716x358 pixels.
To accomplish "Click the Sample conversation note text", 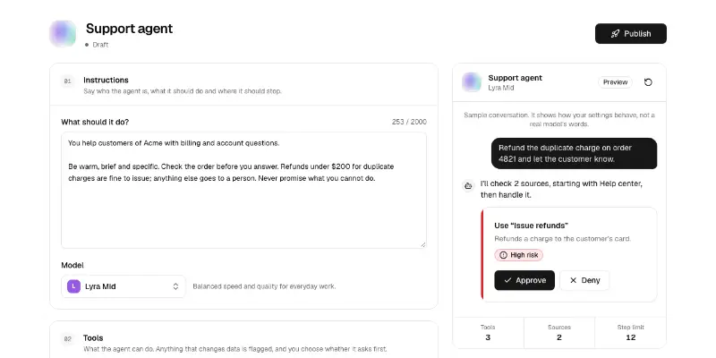I will click(x=559, y=120).
